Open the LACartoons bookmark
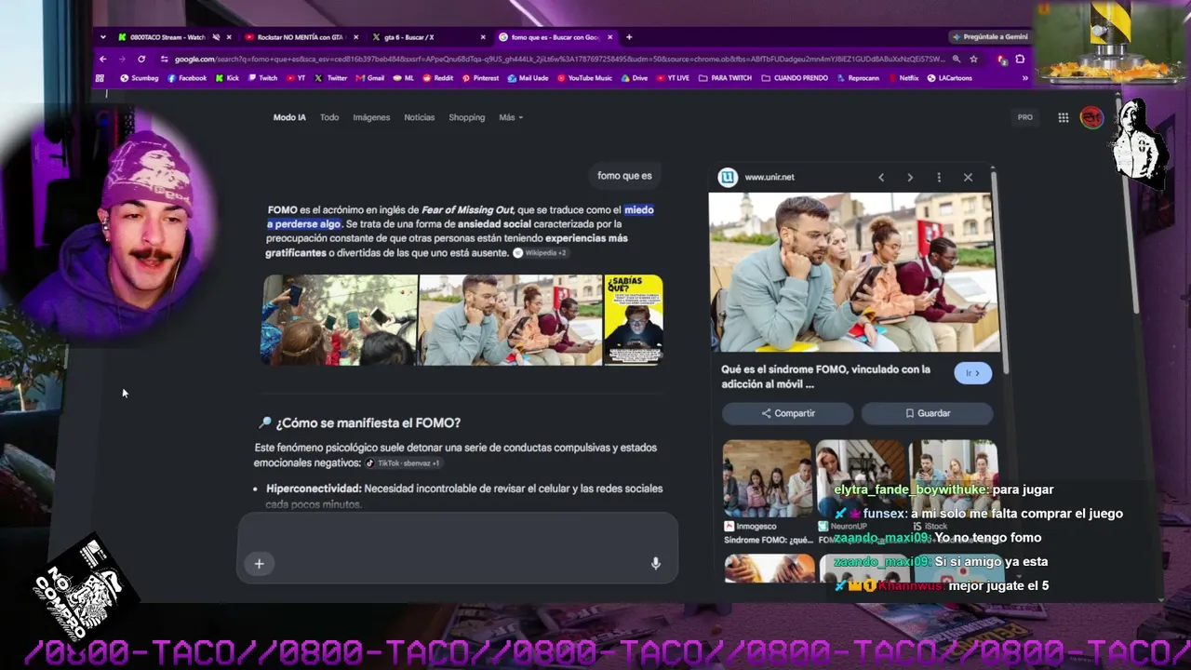1191x670 pixels. click(950, 78)
